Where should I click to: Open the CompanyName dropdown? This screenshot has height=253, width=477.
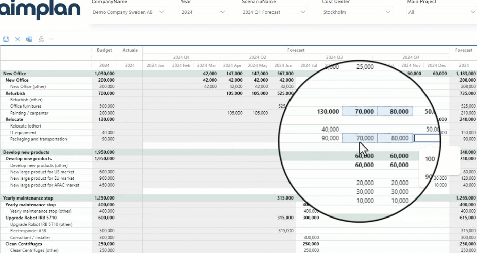click(128, 12)
